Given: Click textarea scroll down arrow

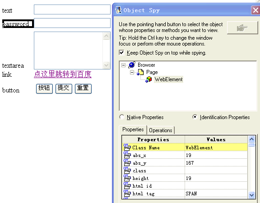Looking at the screenshot, I should (106, 65).
